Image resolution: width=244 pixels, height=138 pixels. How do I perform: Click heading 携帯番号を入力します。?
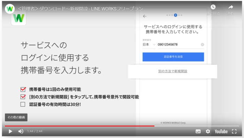tap(61, 70)
